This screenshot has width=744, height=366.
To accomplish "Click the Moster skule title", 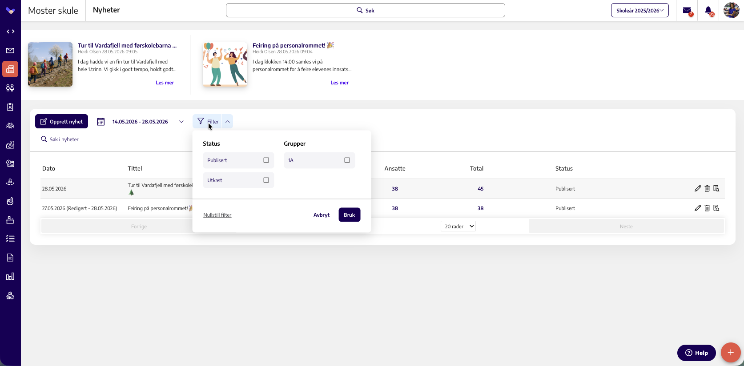I will coord(53,11).
